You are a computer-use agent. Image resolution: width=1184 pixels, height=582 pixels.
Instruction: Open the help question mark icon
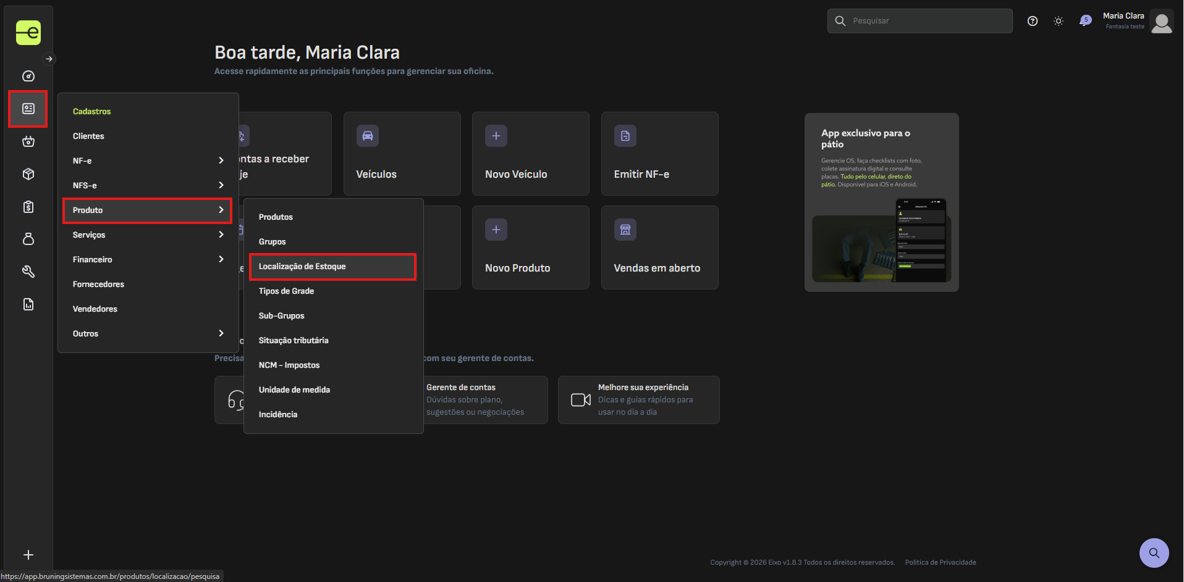[x=1033, y=21]
